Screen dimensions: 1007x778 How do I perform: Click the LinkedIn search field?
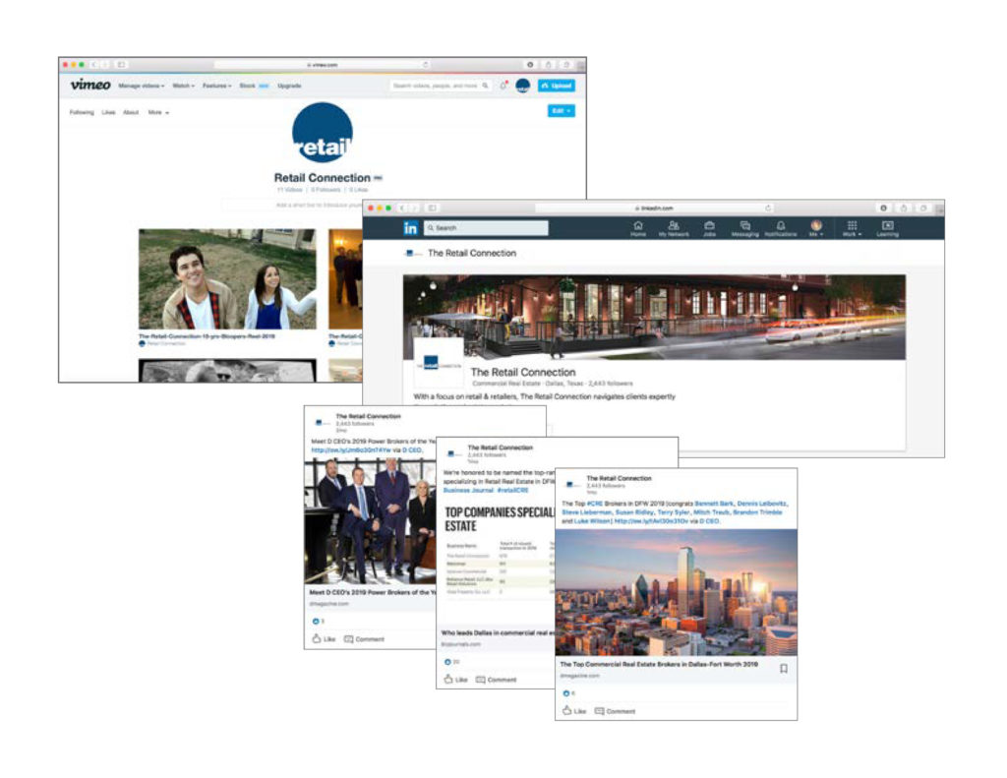click(486, 227)
